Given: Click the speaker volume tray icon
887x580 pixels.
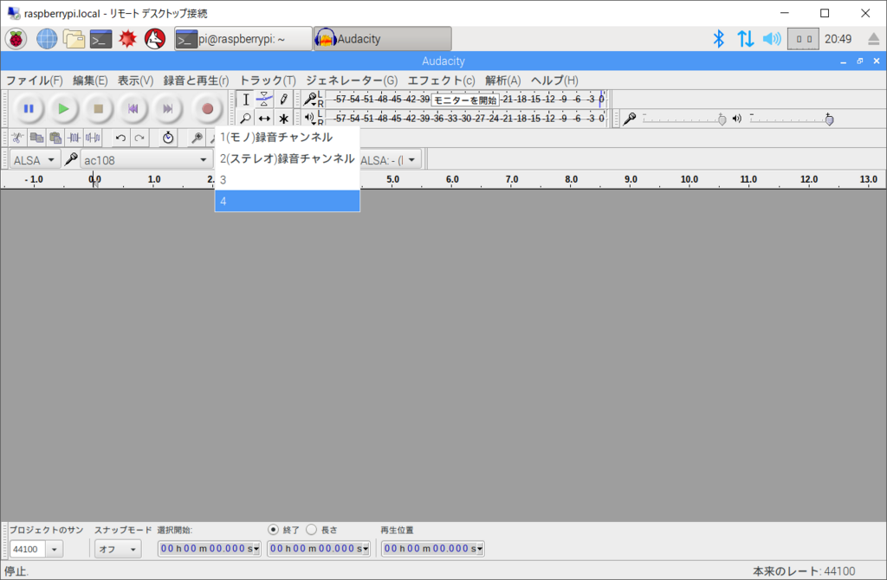Looking at the screenshot, I should 772,39.
